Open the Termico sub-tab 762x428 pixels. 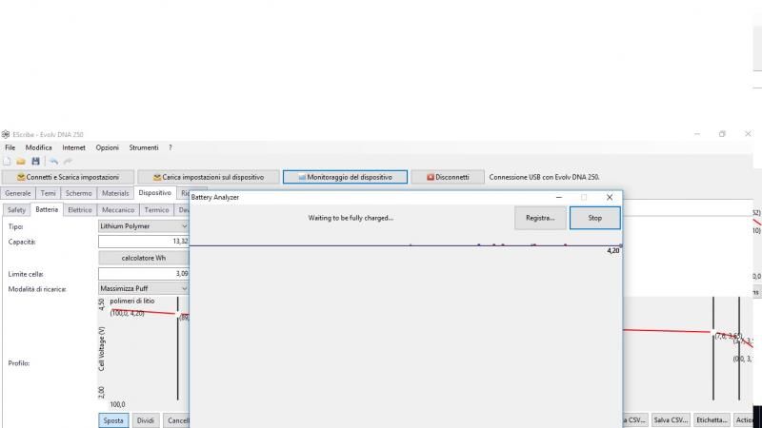[156, 210]
